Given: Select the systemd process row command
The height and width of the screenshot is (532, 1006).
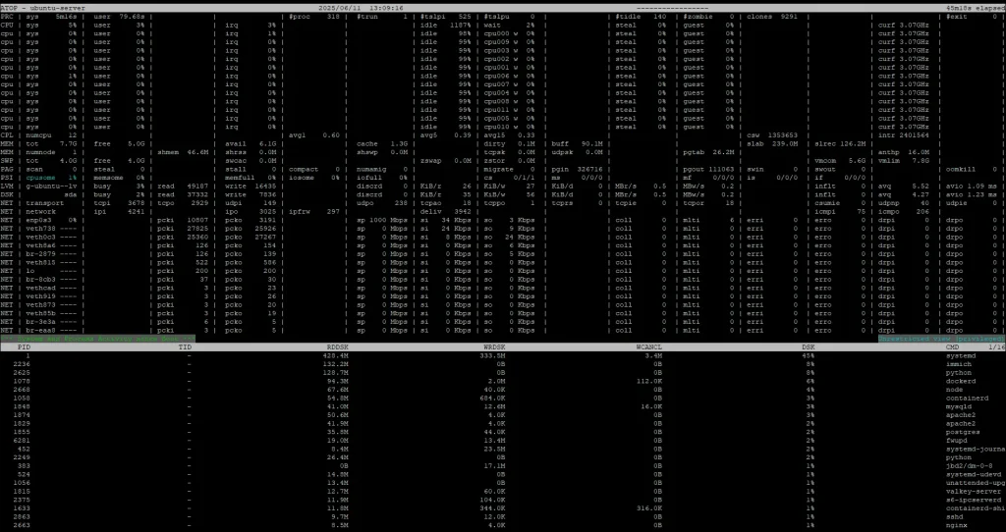Looking at the screenshot, I should pyautogui.click(x=961, y=355).
